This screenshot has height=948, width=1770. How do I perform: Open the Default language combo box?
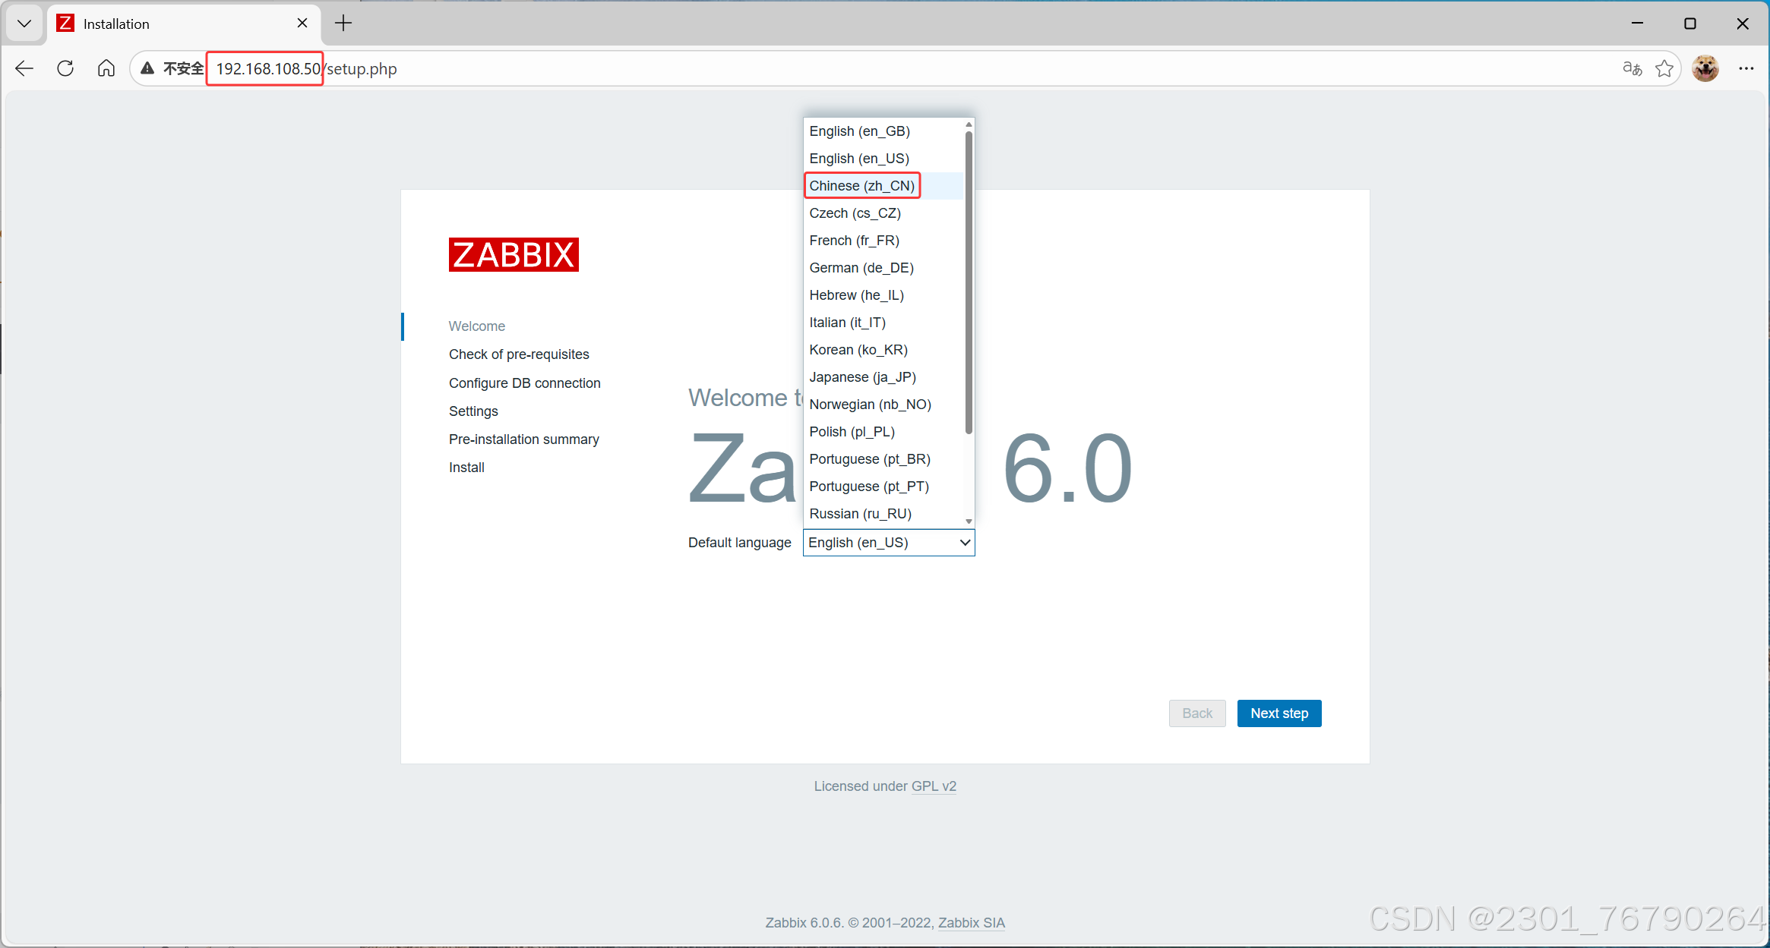[x=889, y=543]
